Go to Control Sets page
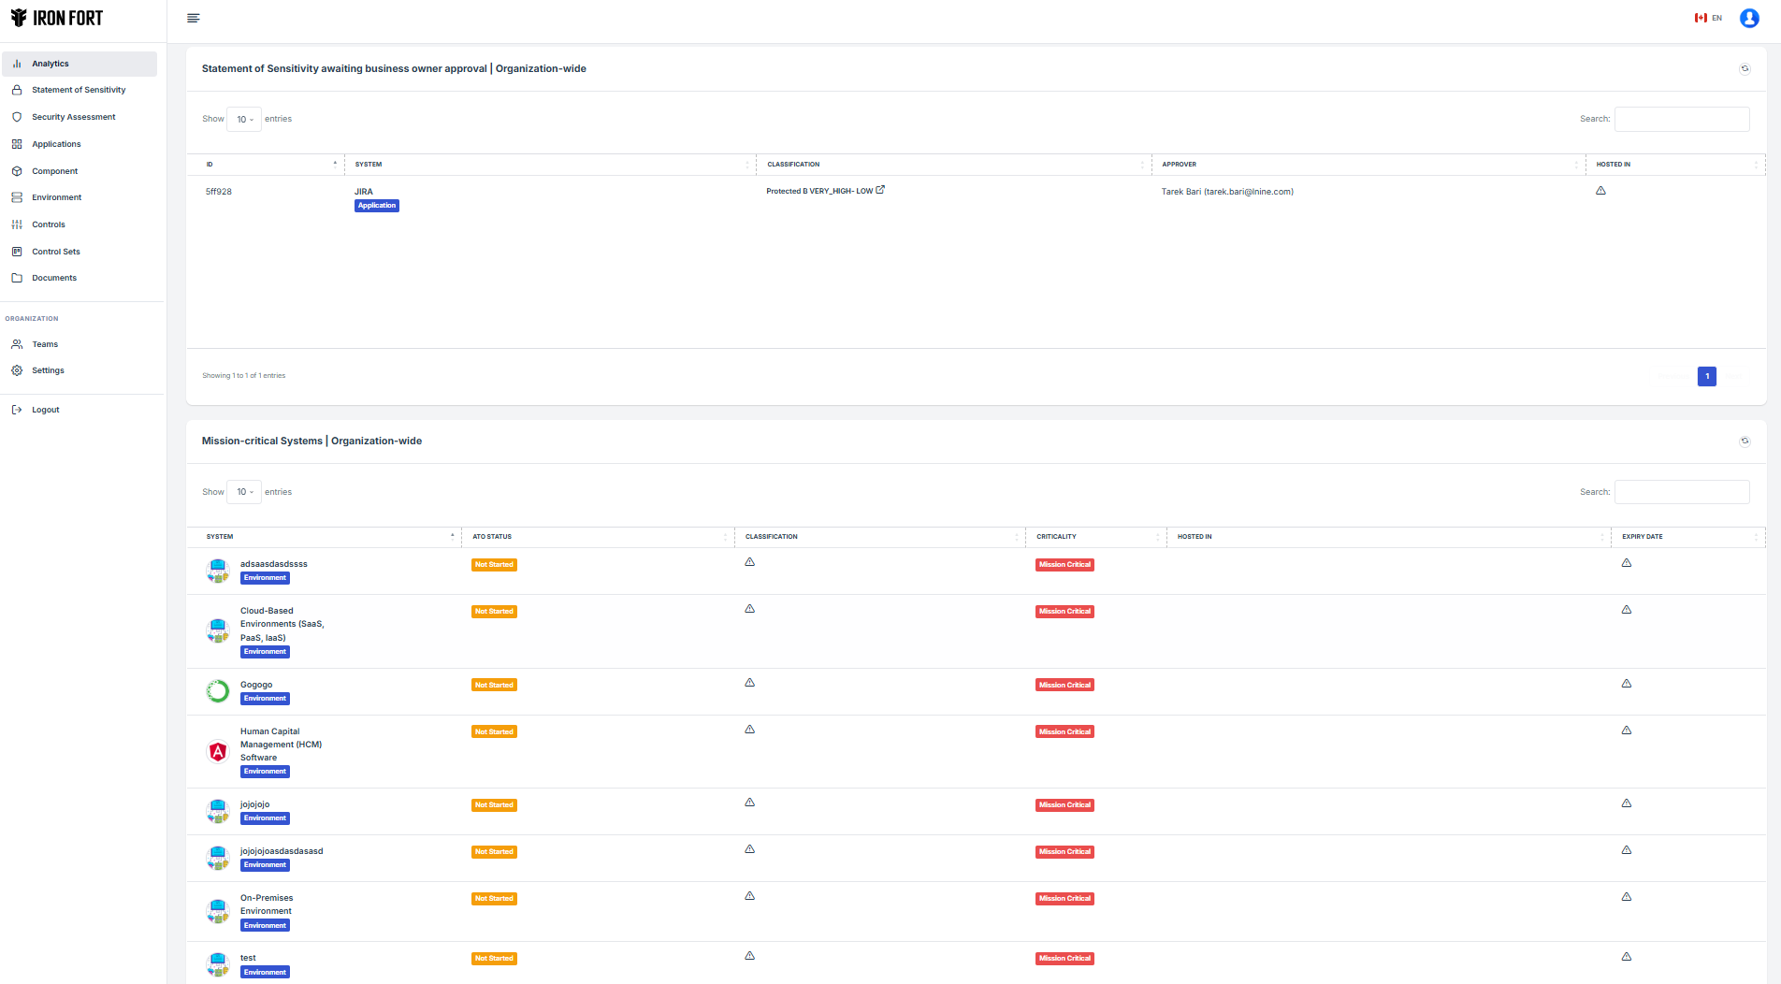 [56, 252]
